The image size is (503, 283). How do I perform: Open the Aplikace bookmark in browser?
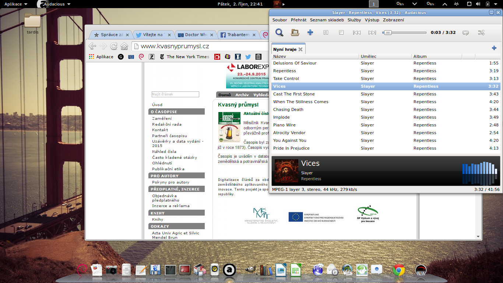pyautogui.click(x=102, y=57)
